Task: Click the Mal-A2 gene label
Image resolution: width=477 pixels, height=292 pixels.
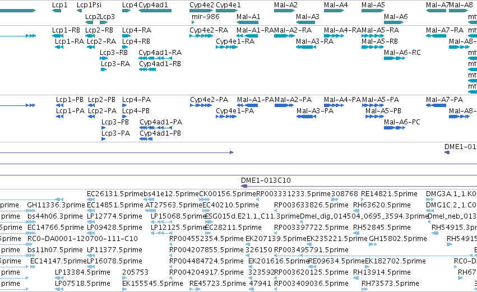Action: [286, 5]
